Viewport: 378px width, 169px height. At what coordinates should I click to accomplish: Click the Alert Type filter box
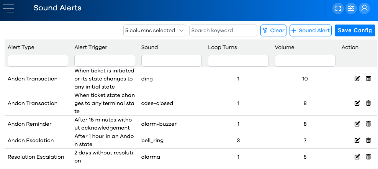coord(38,61)
